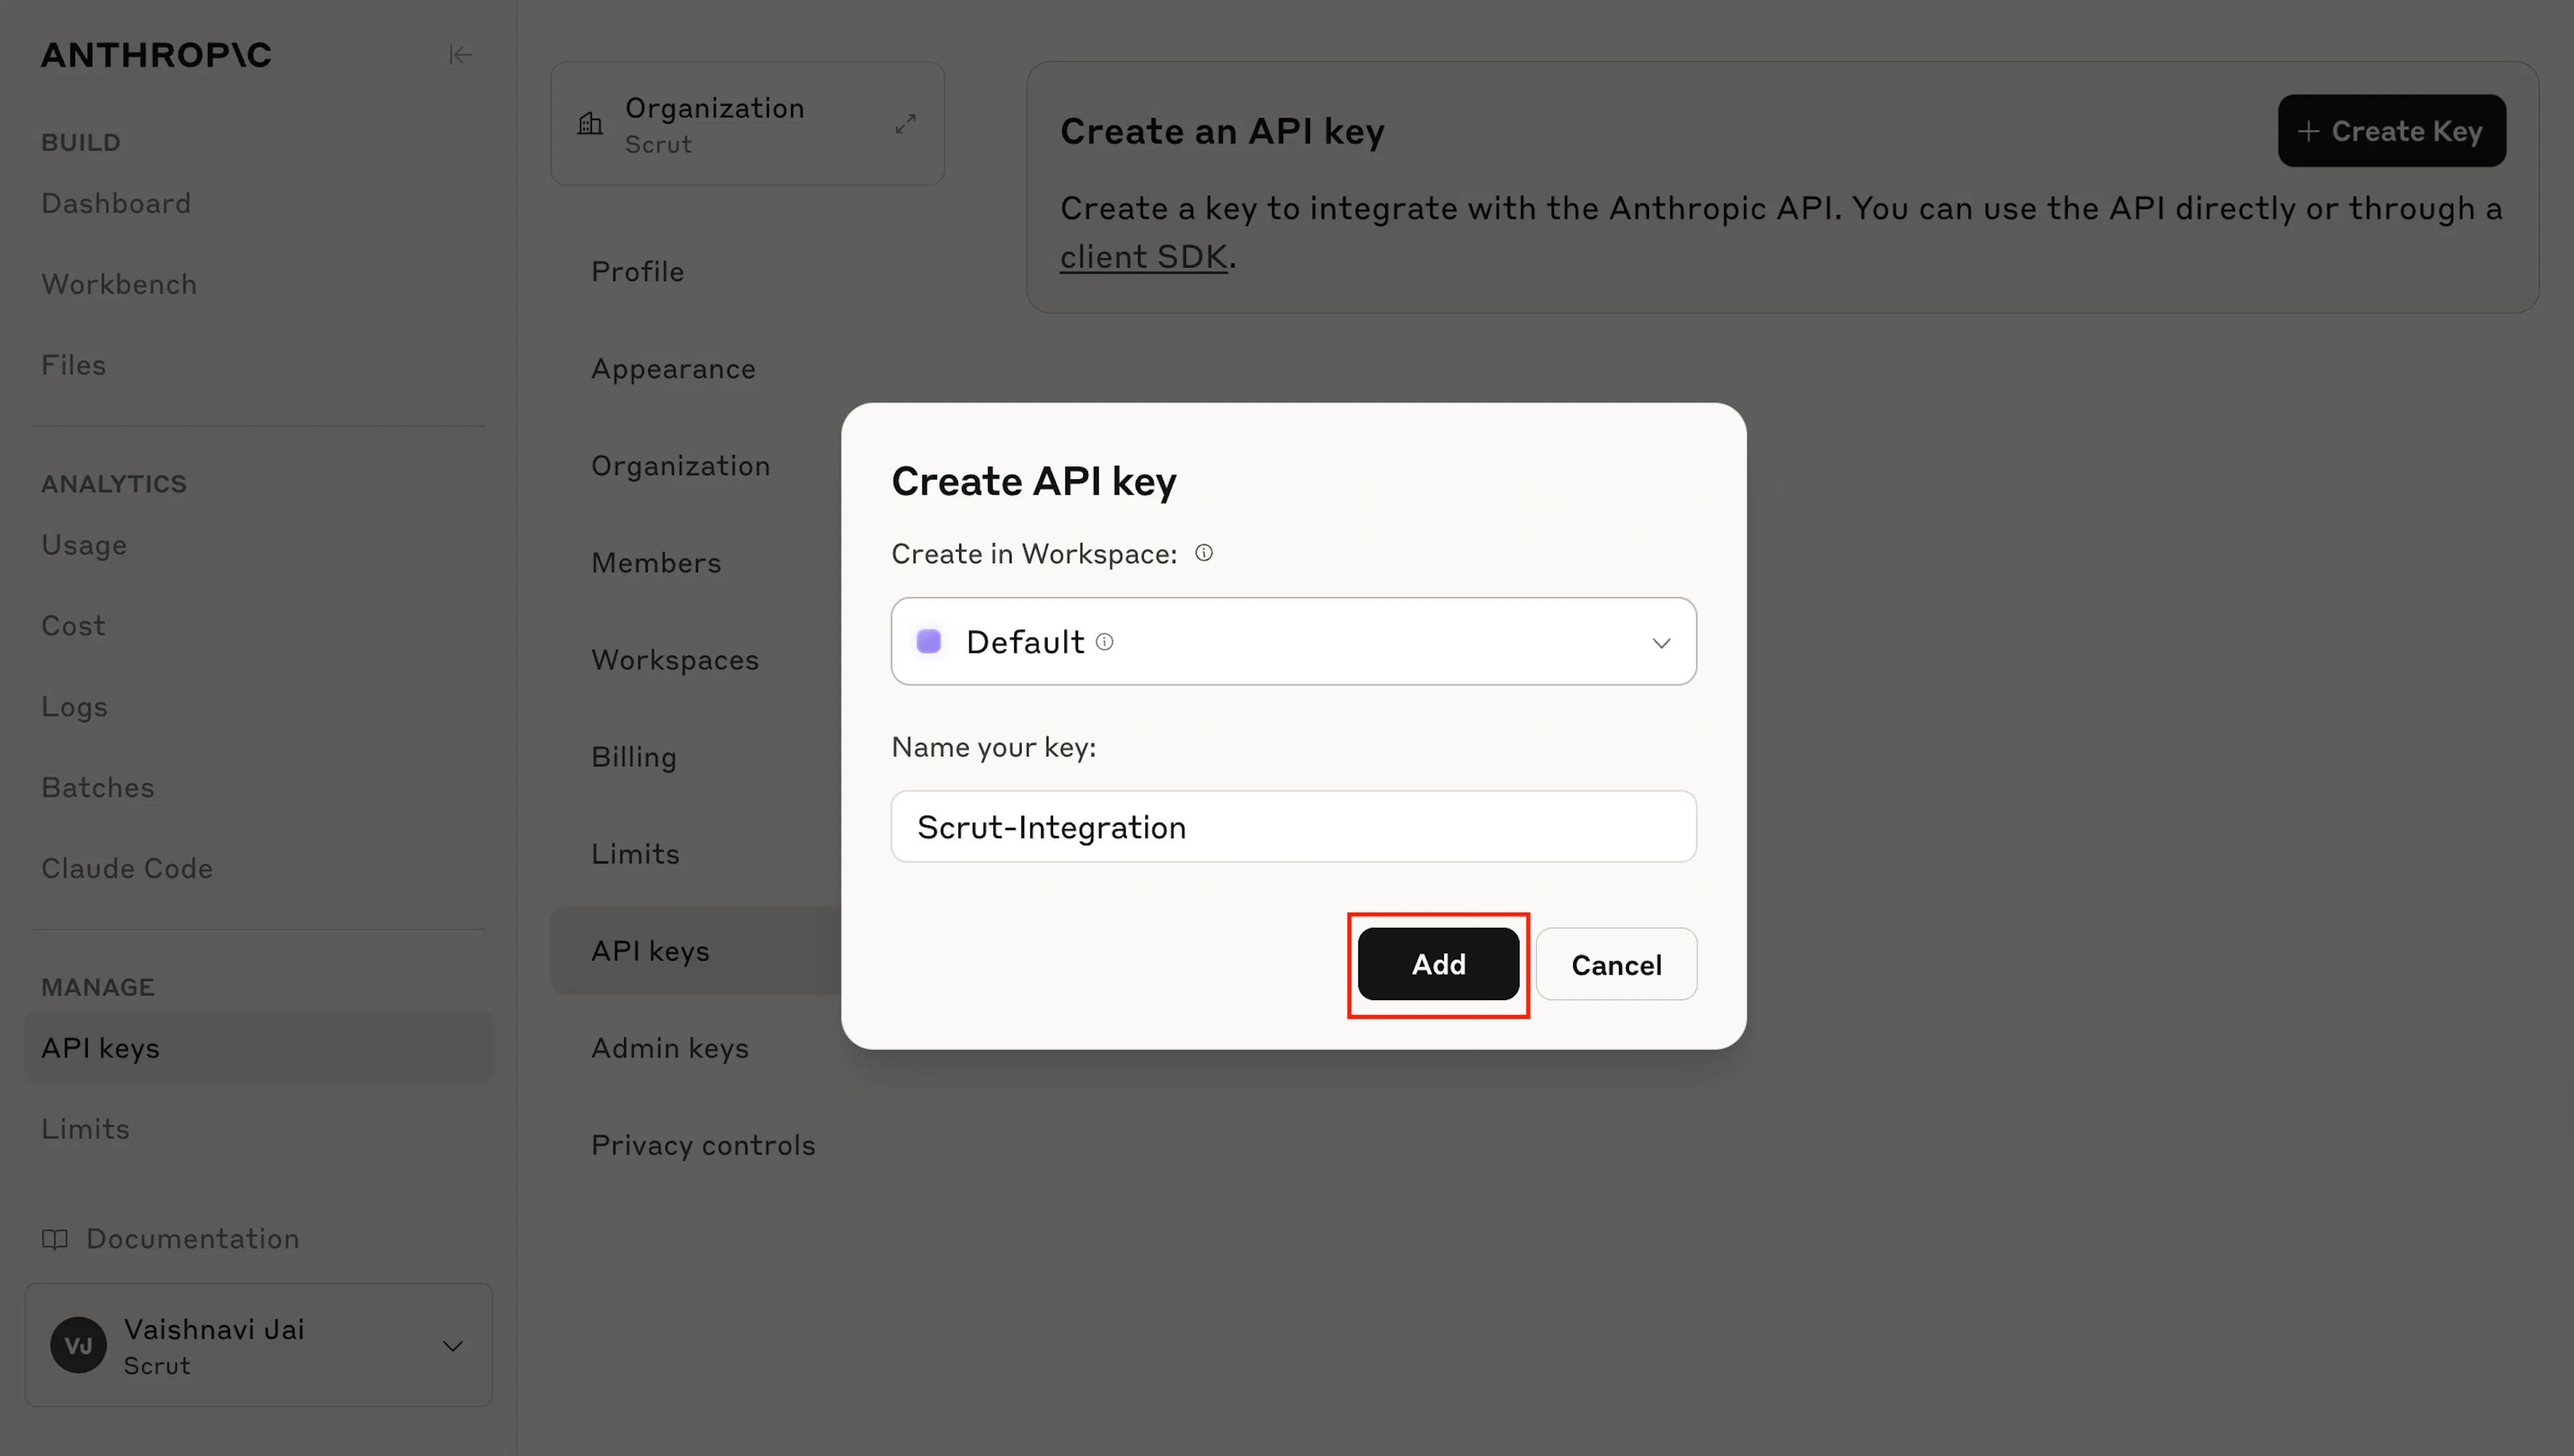The image size is (2574, 1456).
Task: Click the purple Default workspace color swatch
Action: 928,641
